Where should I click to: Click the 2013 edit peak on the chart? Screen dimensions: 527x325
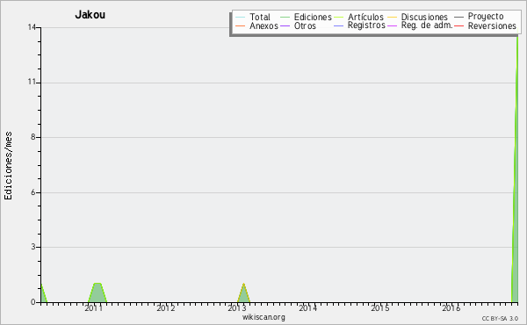tap(243, 293)
